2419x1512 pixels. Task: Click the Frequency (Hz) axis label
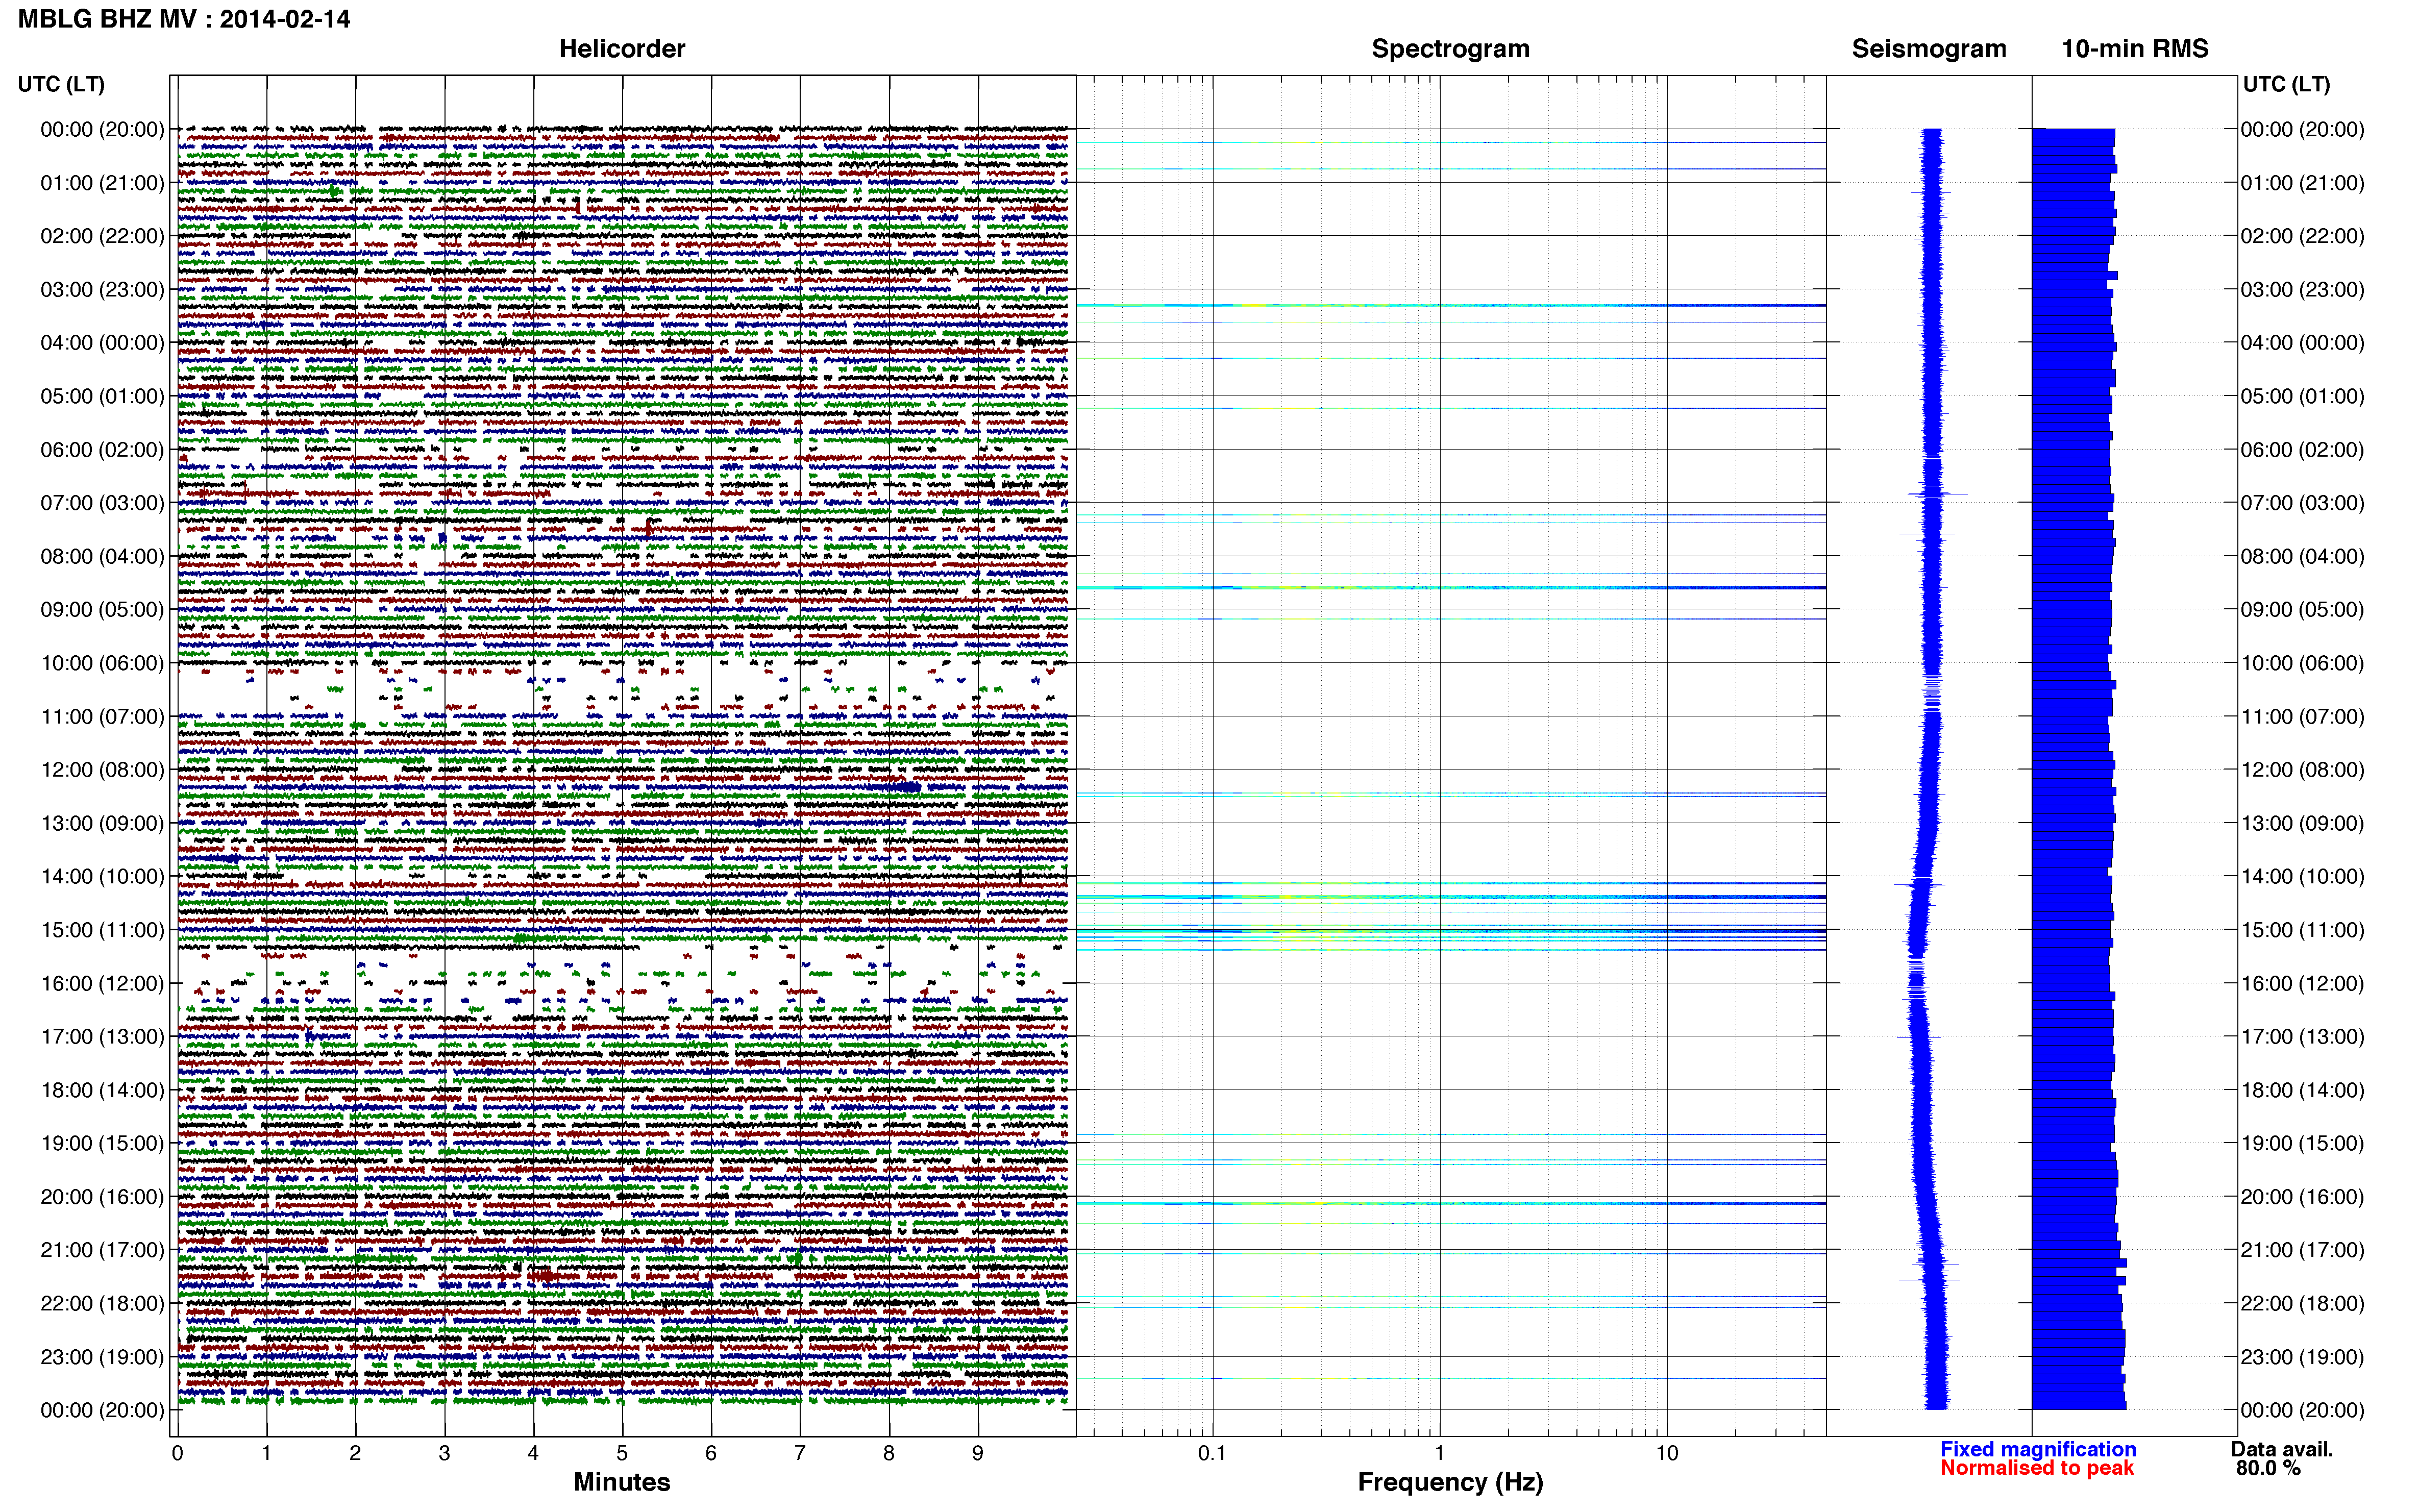[1450, 1482]
